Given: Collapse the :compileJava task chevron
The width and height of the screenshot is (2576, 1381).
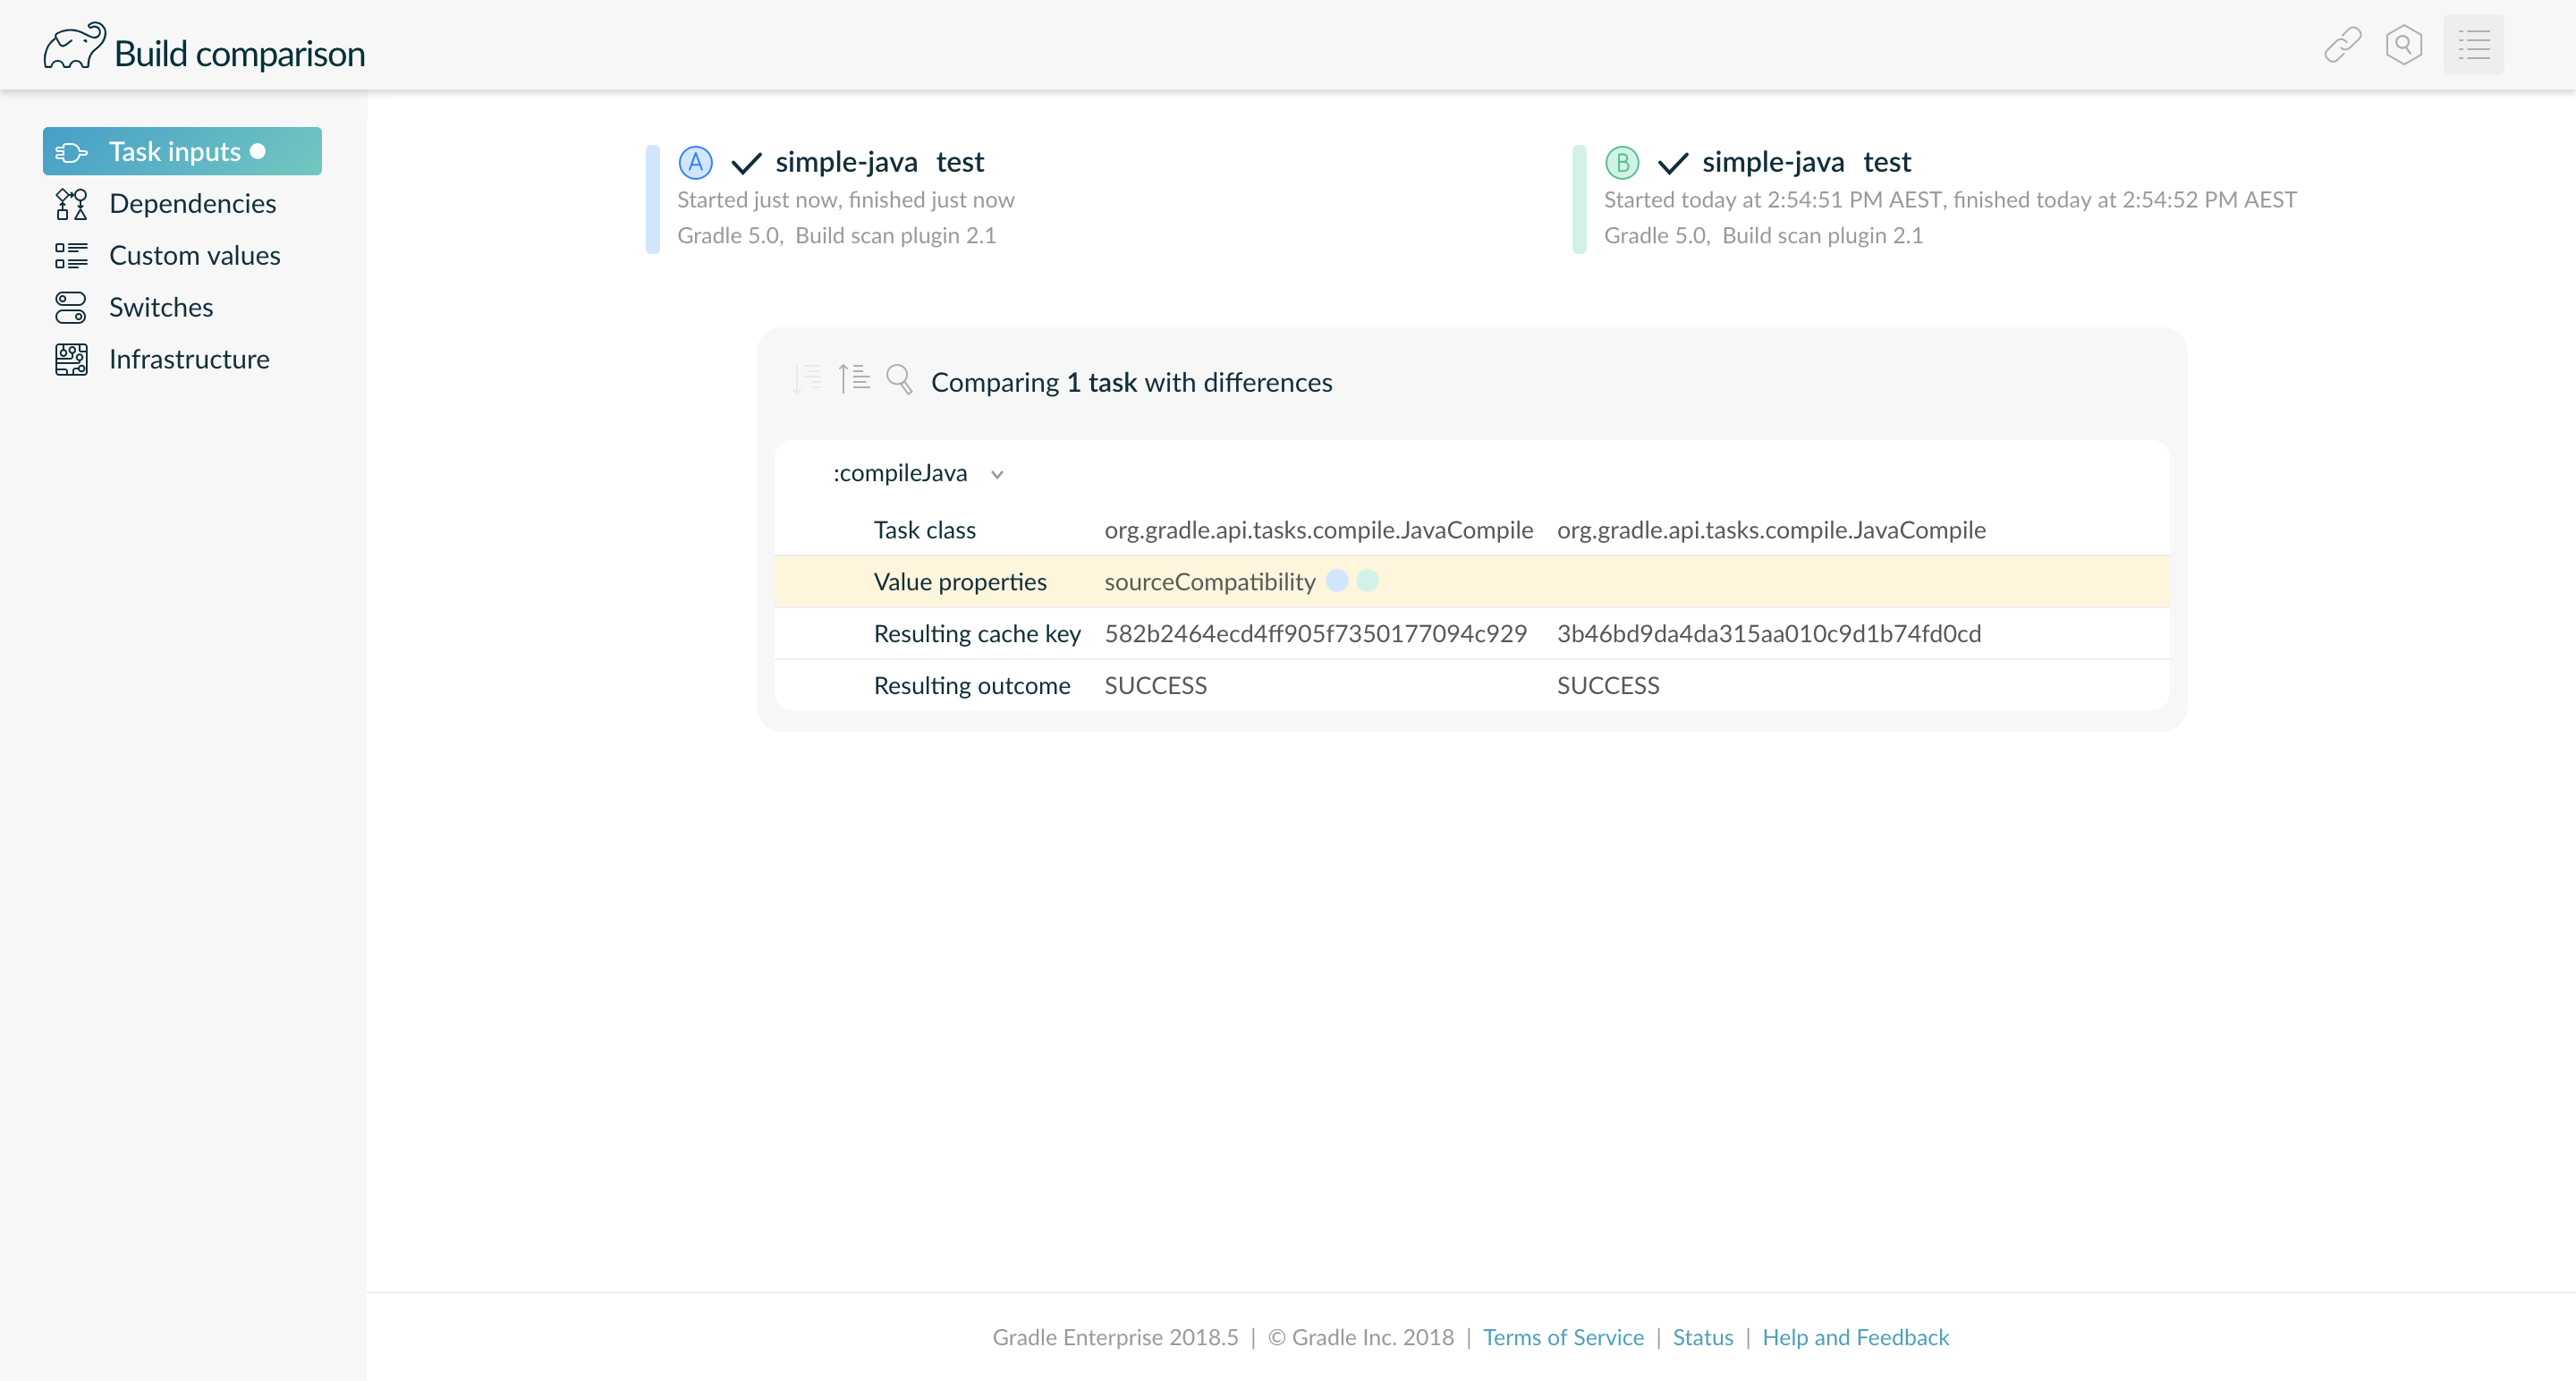Looking at the screenshot, I should click(997, 475).
